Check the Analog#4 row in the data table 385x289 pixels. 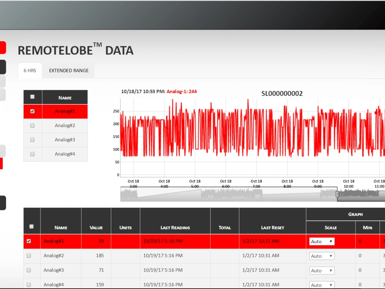click(29, 285)
